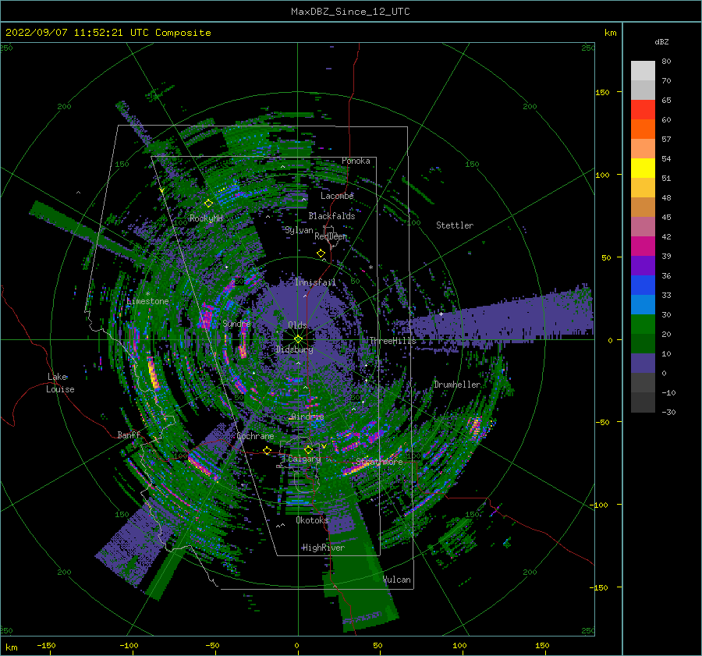Select the Cochrane label
The image size is (702, 656).
pos(255,436)
